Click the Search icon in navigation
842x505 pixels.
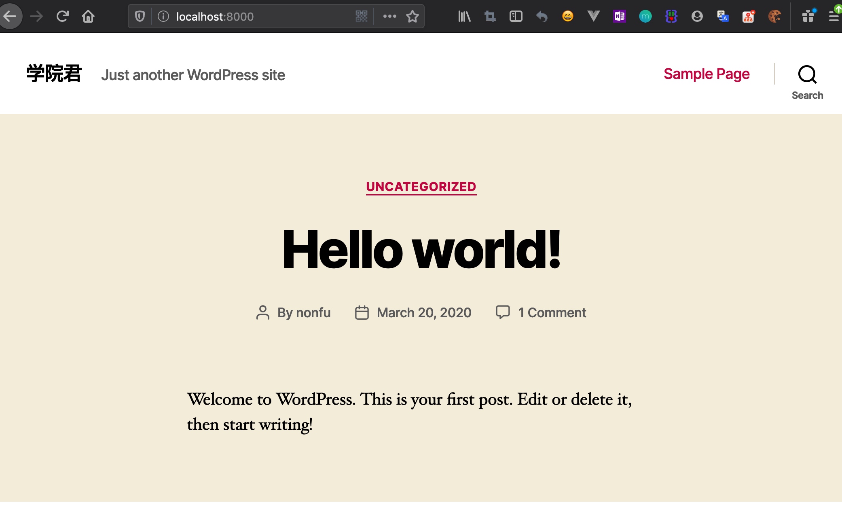point(807,74)
